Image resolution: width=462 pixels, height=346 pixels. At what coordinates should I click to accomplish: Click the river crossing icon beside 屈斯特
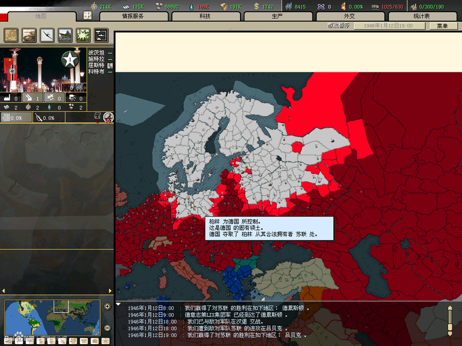[x=110, y=65]
